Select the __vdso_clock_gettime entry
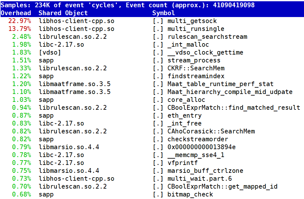Screen dimensions: 304x199 [x=205, y=52]
